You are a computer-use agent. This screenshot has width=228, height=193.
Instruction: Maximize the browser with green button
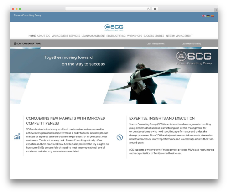(20, 9)
